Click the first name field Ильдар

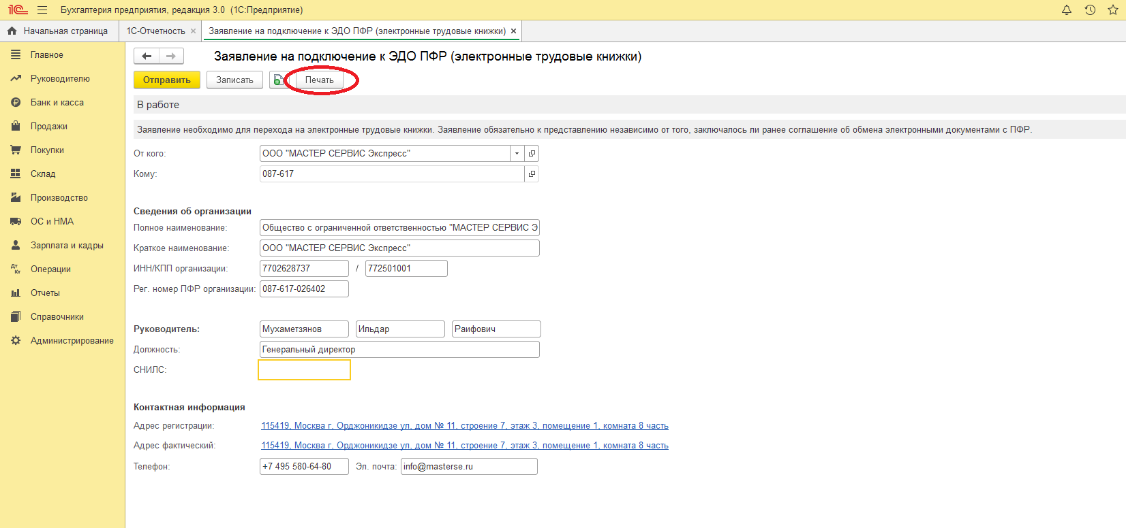click(x=400, y=329)
